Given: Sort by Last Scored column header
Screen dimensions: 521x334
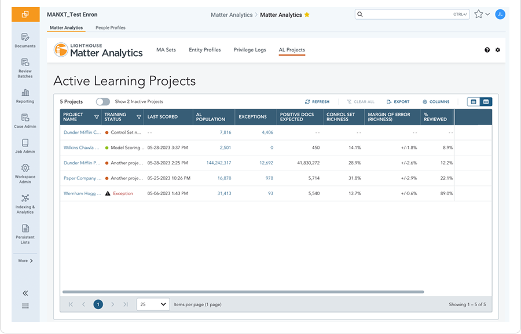Looking at the screenshot, I should click(162, 117).
